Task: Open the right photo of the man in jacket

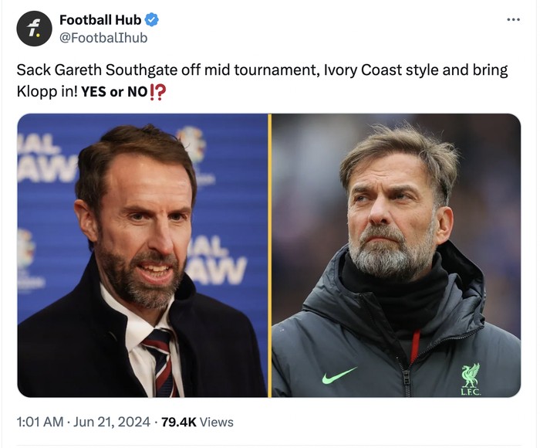Action: [x=396, y=255]
